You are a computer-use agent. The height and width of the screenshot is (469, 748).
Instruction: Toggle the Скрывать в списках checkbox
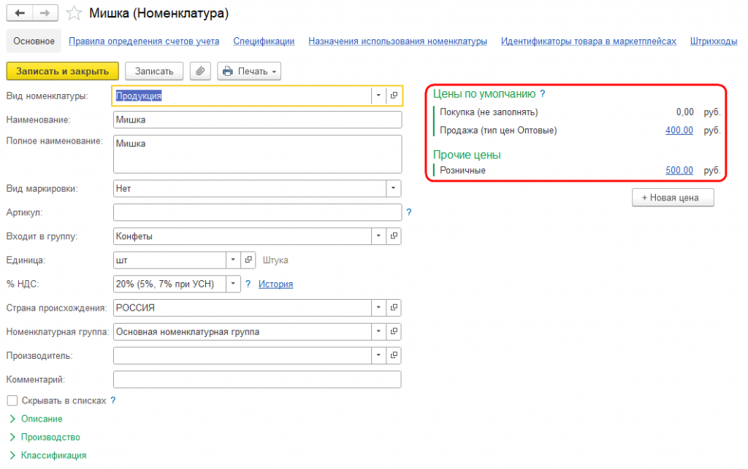coord(12,400)
